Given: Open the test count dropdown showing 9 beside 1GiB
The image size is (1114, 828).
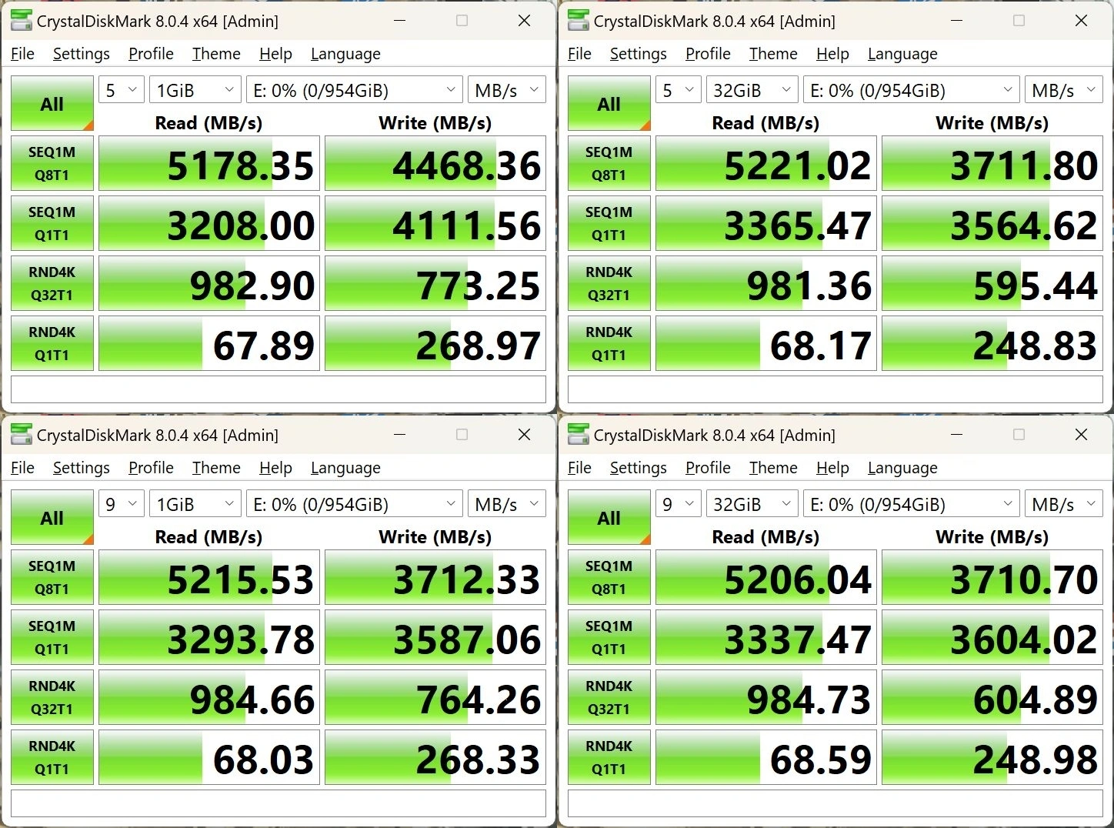Looking at the screenshot, I should tap(122, 504).
